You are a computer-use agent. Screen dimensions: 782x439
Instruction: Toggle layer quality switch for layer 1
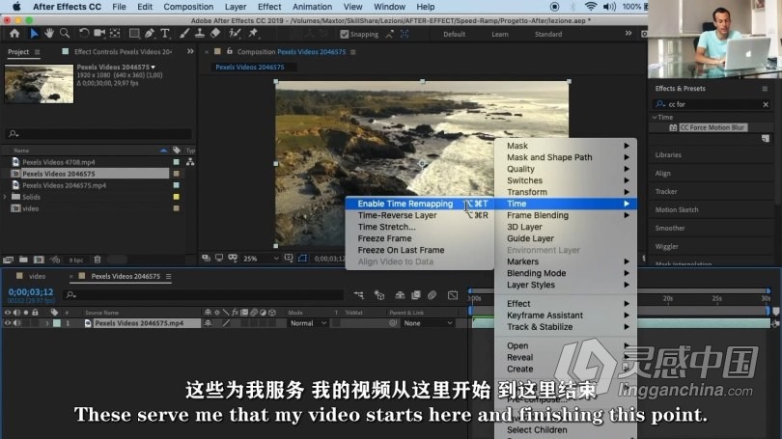click(227, 323)
